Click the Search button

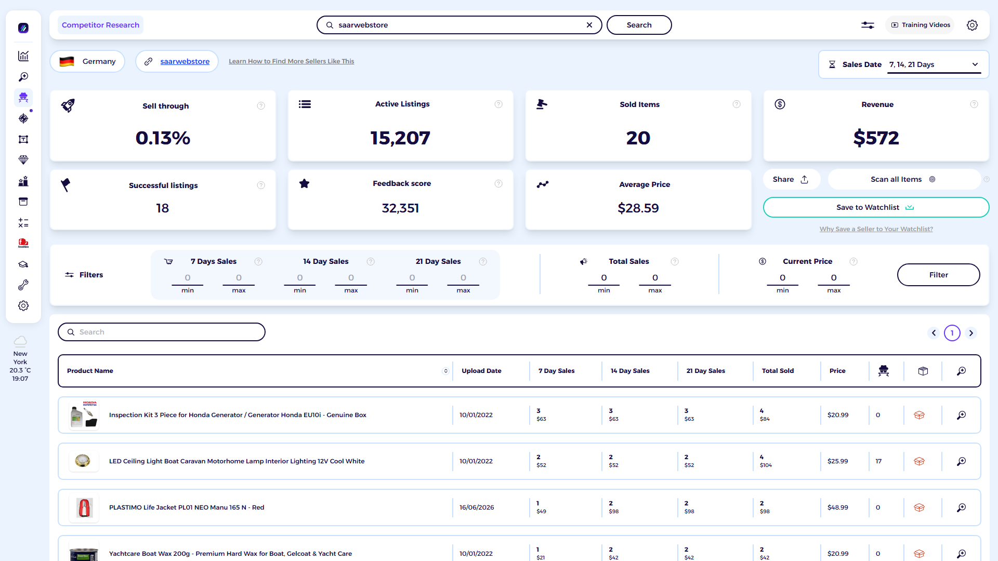coord(639,25)
